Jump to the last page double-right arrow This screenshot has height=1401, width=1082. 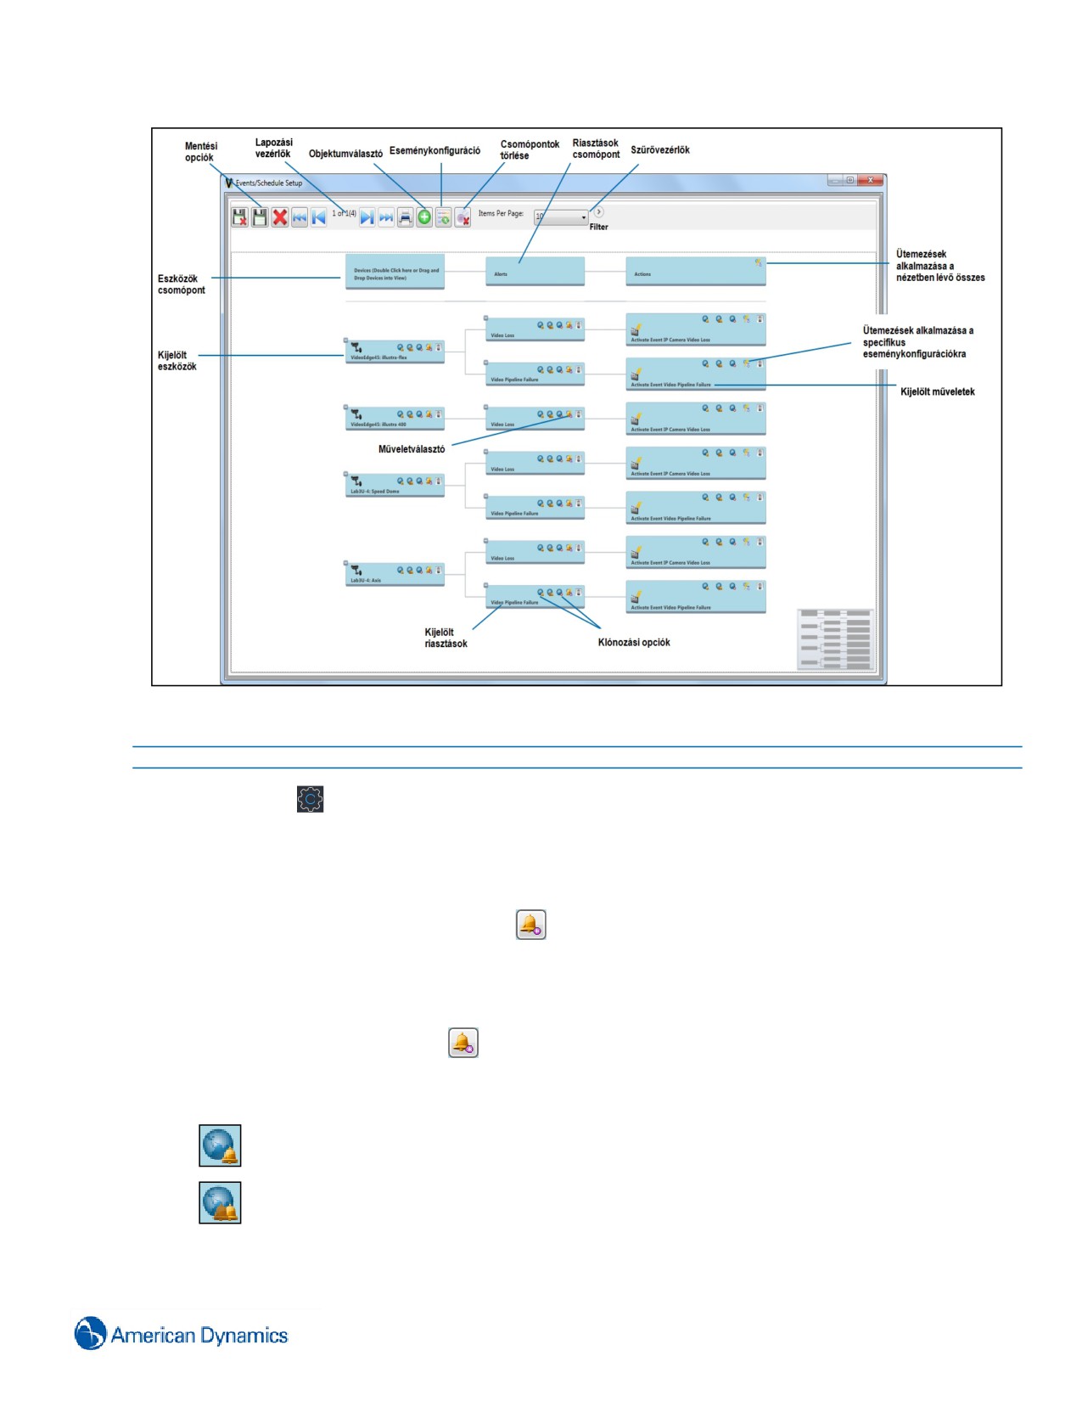click(x=386, y=218)
